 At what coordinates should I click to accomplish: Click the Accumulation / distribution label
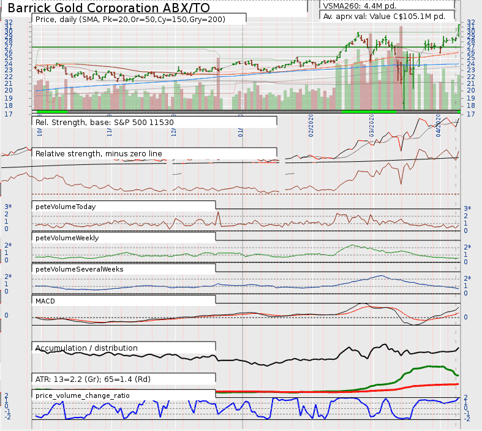click(x=86, y=348)
